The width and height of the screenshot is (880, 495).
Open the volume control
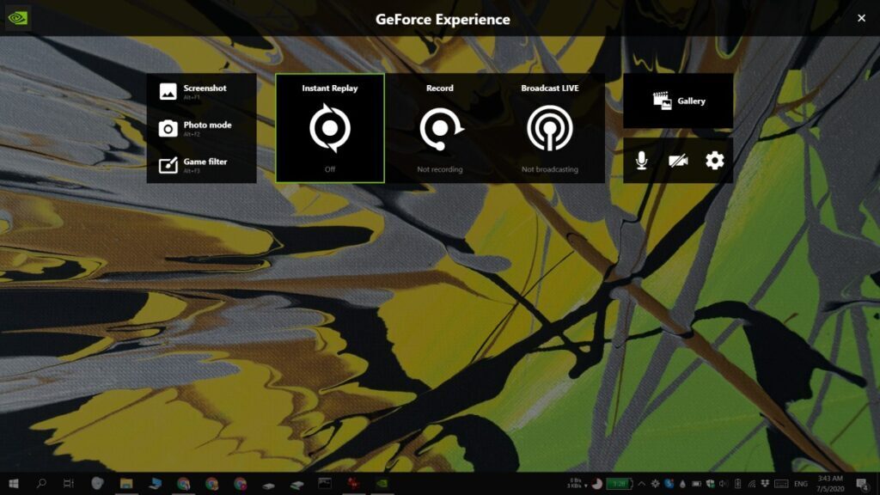(723, 483)
